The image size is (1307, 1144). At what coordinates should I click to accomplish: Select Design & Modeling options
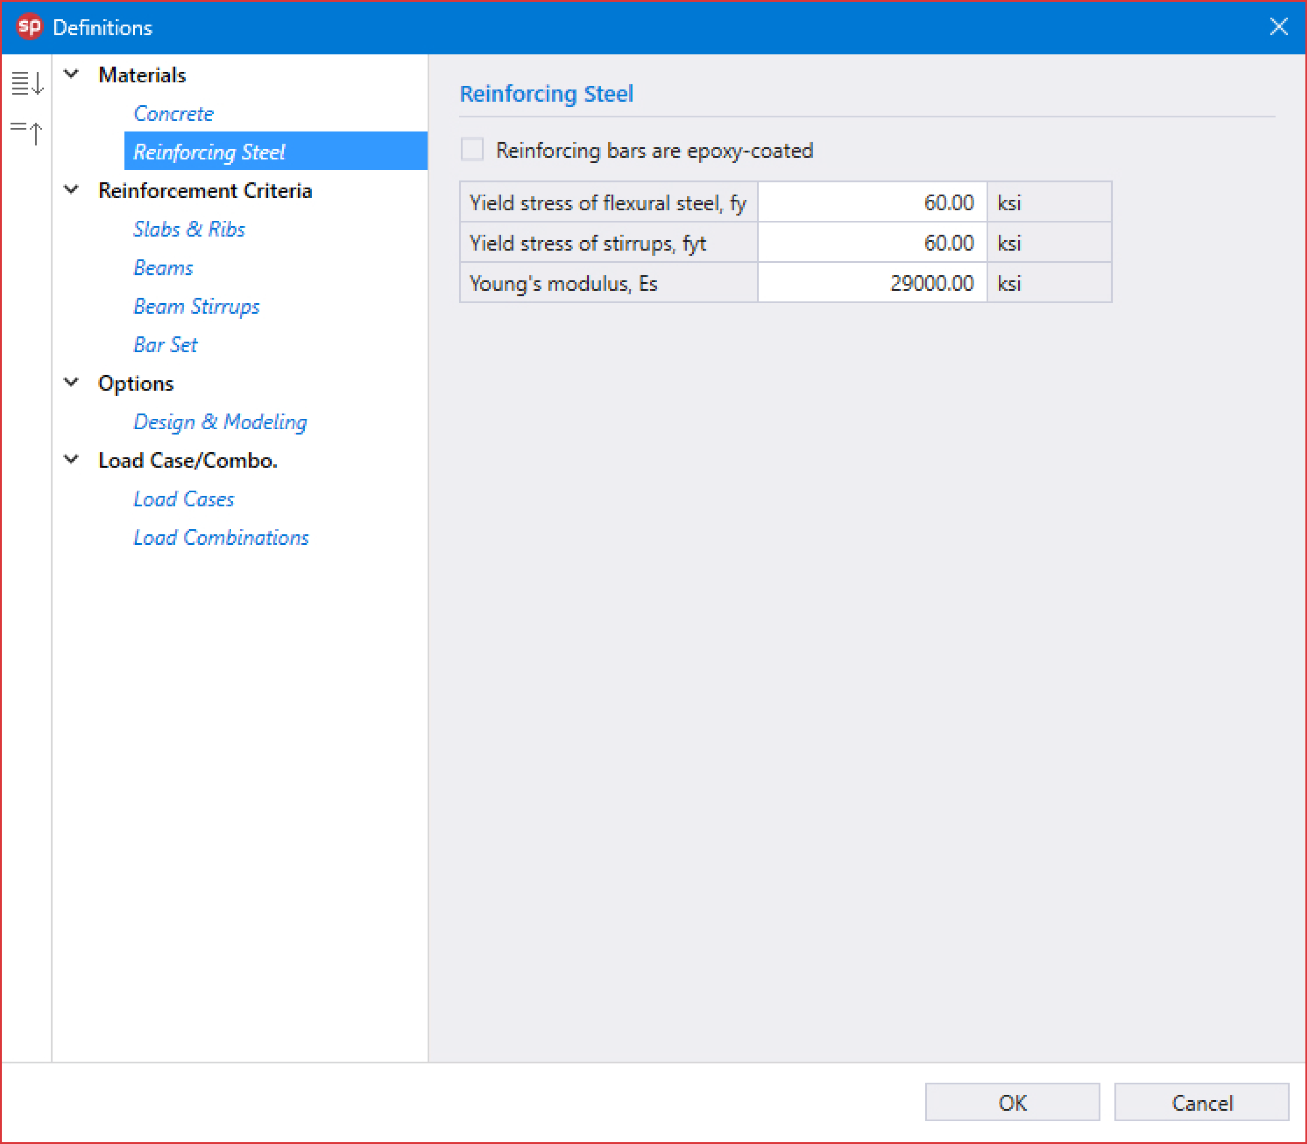point(220,422)
